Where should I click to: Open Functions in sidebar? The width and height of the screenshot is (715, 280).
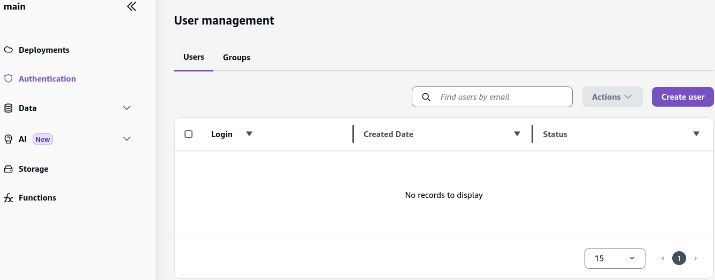click(x=37, y=198)
